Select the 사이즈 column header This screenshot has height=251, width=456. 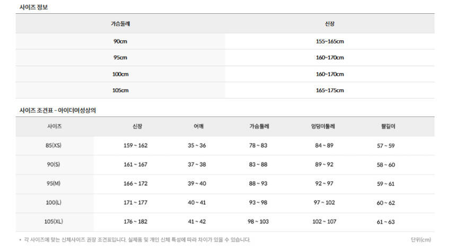pos(55,127)
